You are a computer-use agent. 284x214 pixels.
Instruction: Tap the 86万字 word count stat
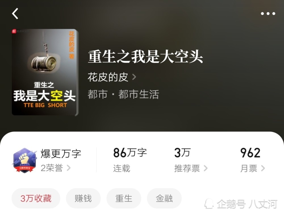point(130,153)
